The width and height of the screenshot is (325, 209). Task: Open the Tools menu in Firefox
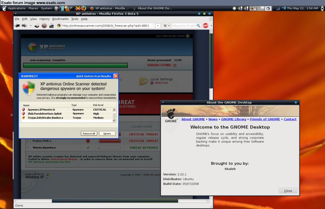tap(75, 19)
